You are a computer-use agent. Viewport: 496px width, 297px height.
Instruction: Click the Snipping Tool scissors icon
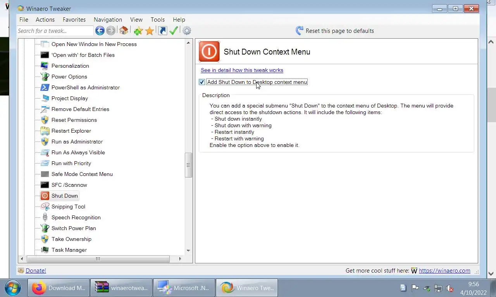pyautogui.click(x=45, y=207)
